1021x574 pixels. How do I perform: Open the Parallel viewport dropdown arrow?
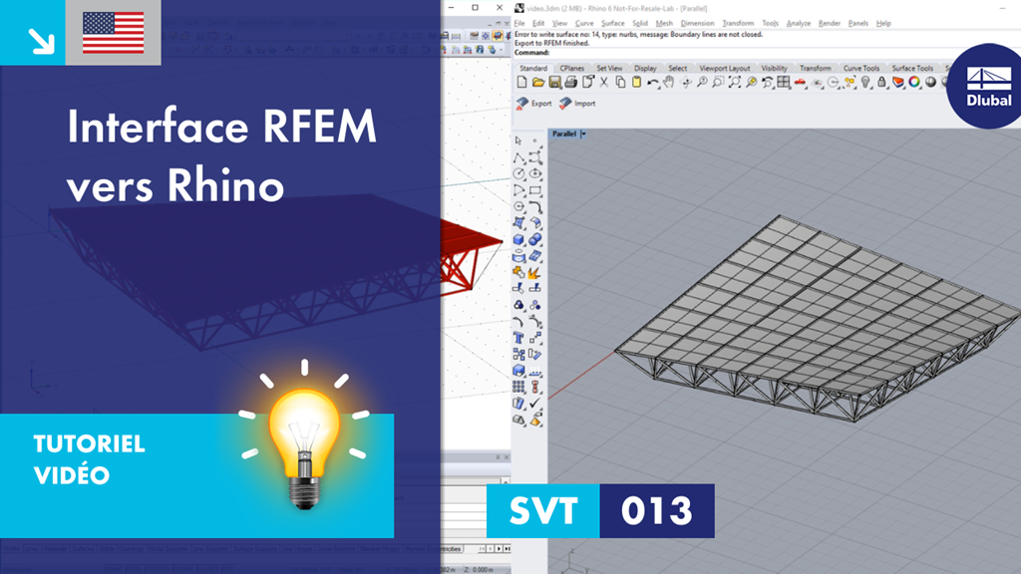click(x=583, y=135)
